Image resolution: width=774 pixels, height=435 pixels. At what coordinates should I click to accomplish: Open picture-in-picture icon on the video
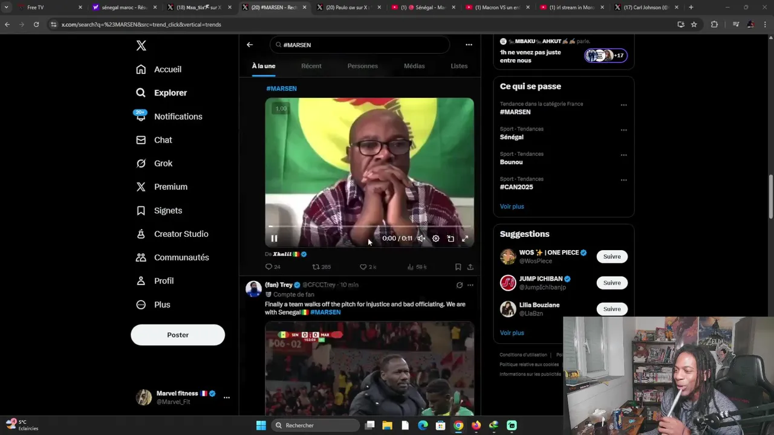(450, 239)
